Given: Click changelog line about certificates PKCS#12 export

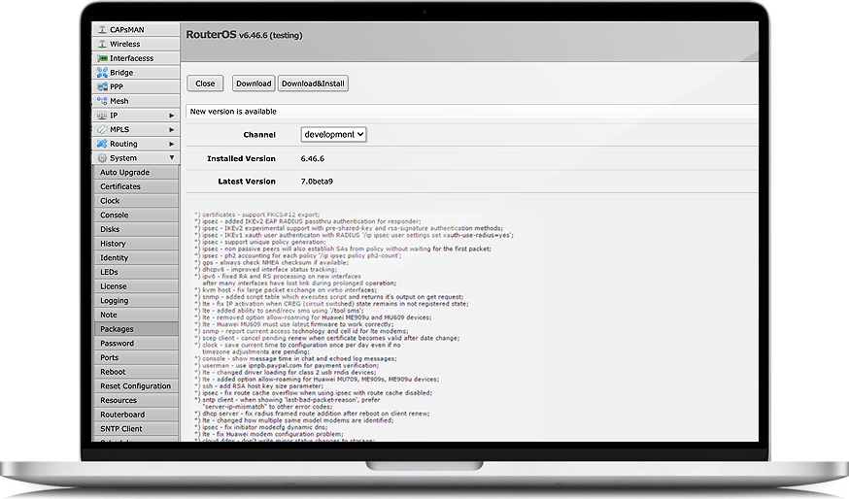Looking at the screenshot, I should click(257, 215).
